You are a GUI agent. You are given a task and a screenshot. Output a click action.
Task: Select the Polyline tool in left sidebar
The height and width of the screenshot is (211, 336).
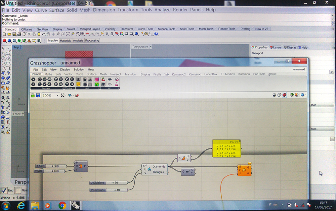point(3,53)
